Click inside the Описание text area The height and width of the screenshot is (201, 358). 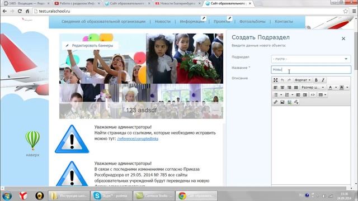pyautogui.click(x=311, y=146)
